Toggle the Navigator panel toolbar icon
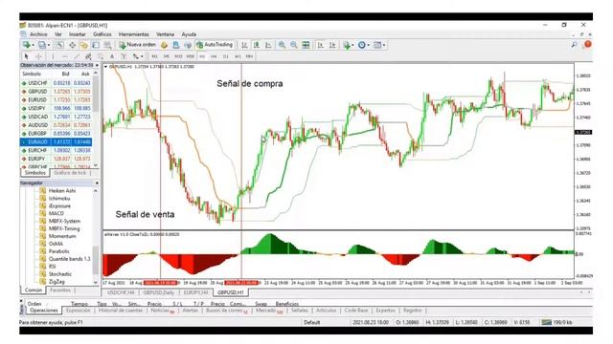Viewport: 613px width, 344px height. pyautogui.click(x=83, y=45)
